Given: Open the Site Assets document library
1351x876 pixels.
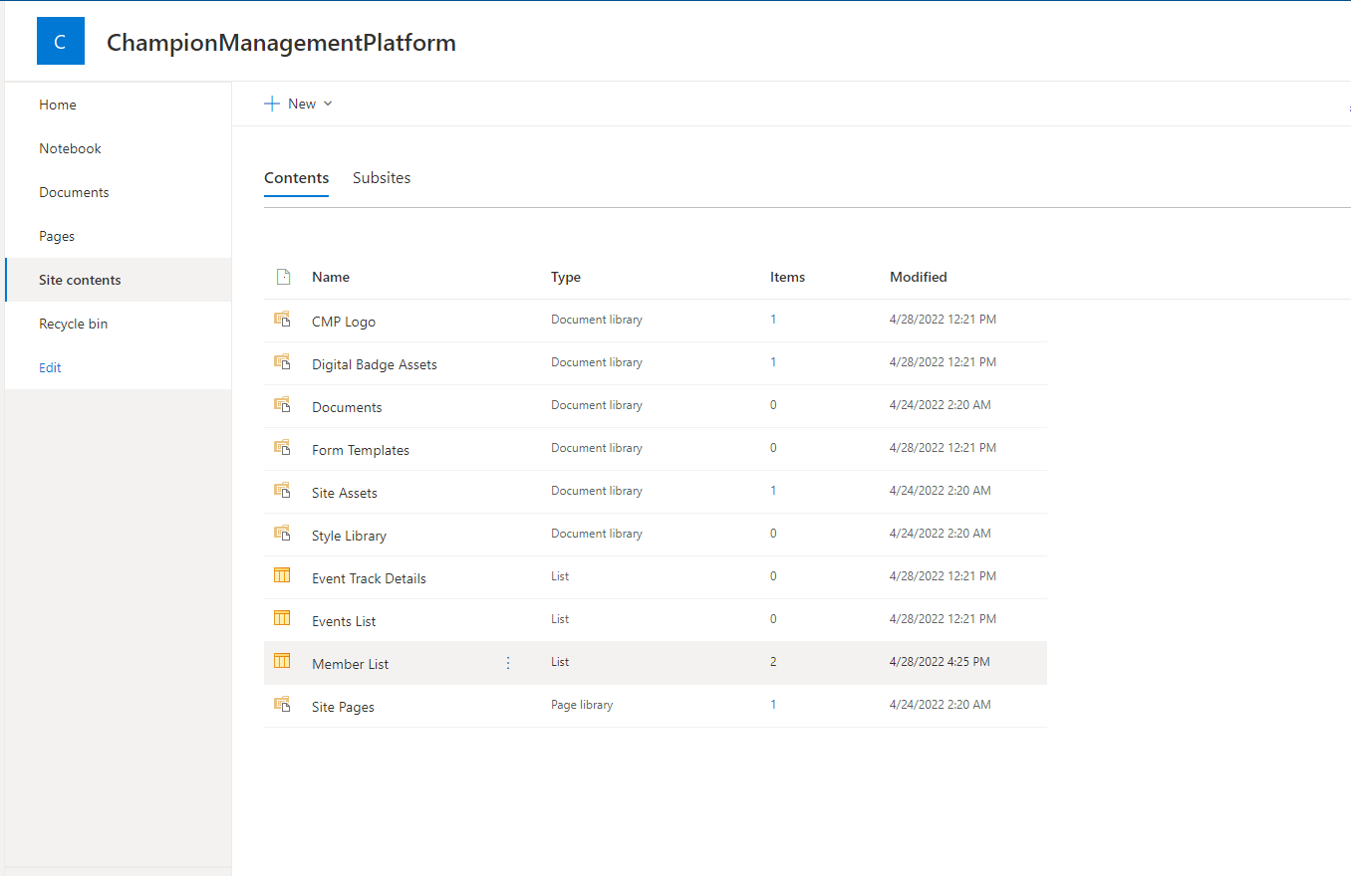Looking at the screenshot, I should pyautogui.click(x=344, y=492).
